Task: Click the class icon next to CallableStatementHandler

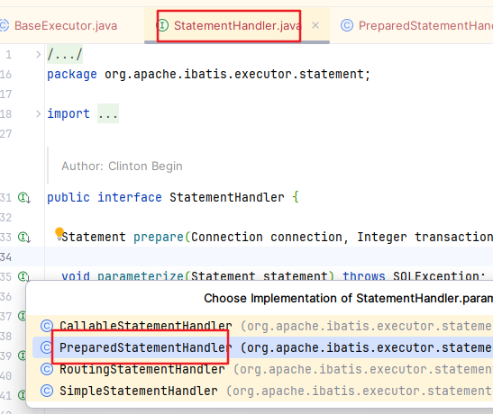Action: point(47,326)
